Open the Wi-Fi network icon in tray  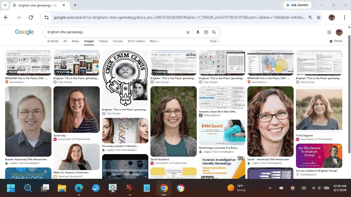[x=313, y=188]
